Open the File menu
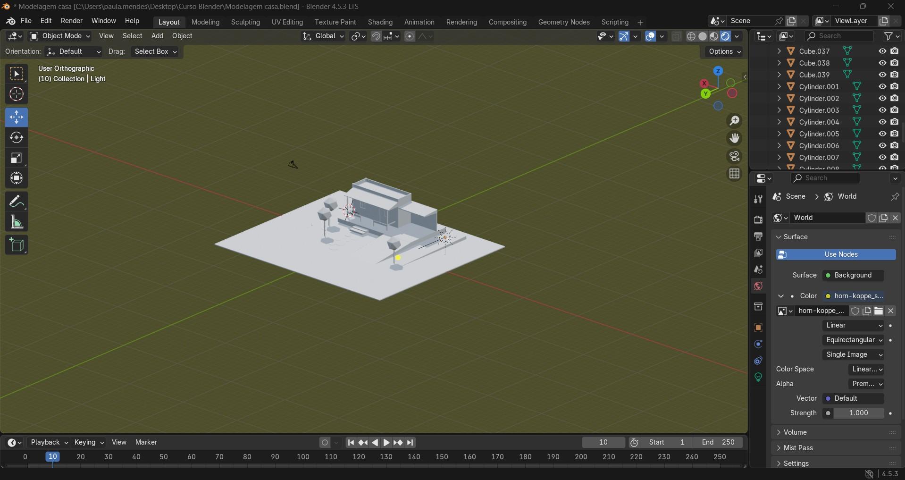 pos(26,21)
